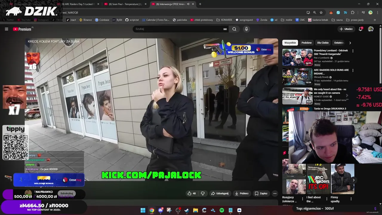Open options for 'I lied about the' short
The image size is (382, 215).
(x=326, y=199)
